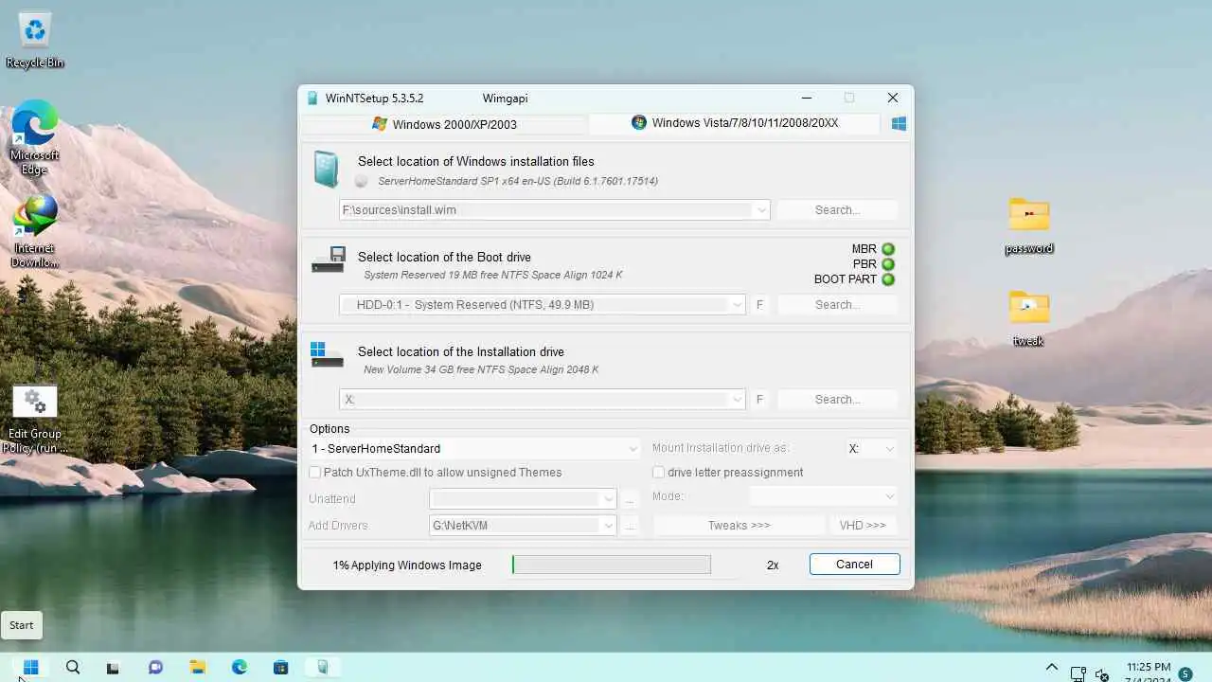Cancel the Windows image application

click(854, 565)
